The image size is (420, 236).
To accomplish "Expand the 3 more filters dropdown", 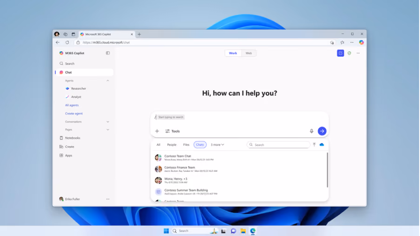I will point(217,145).
